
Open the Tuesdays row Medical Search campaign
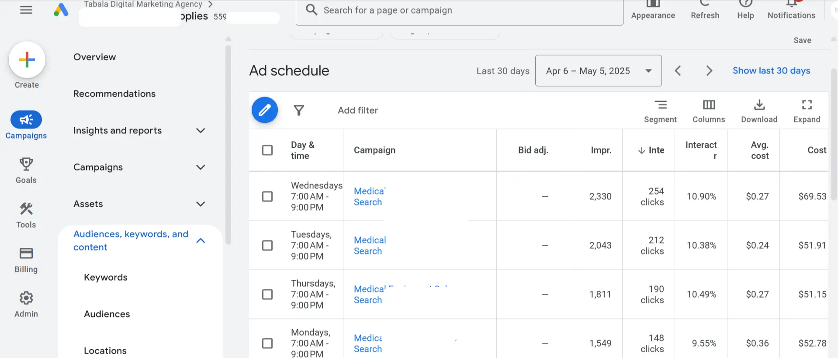click(x=370, y=246)
